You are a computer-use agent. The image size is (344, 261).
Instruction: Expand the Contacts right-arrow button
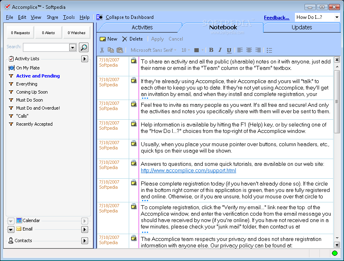pos(84,241)
